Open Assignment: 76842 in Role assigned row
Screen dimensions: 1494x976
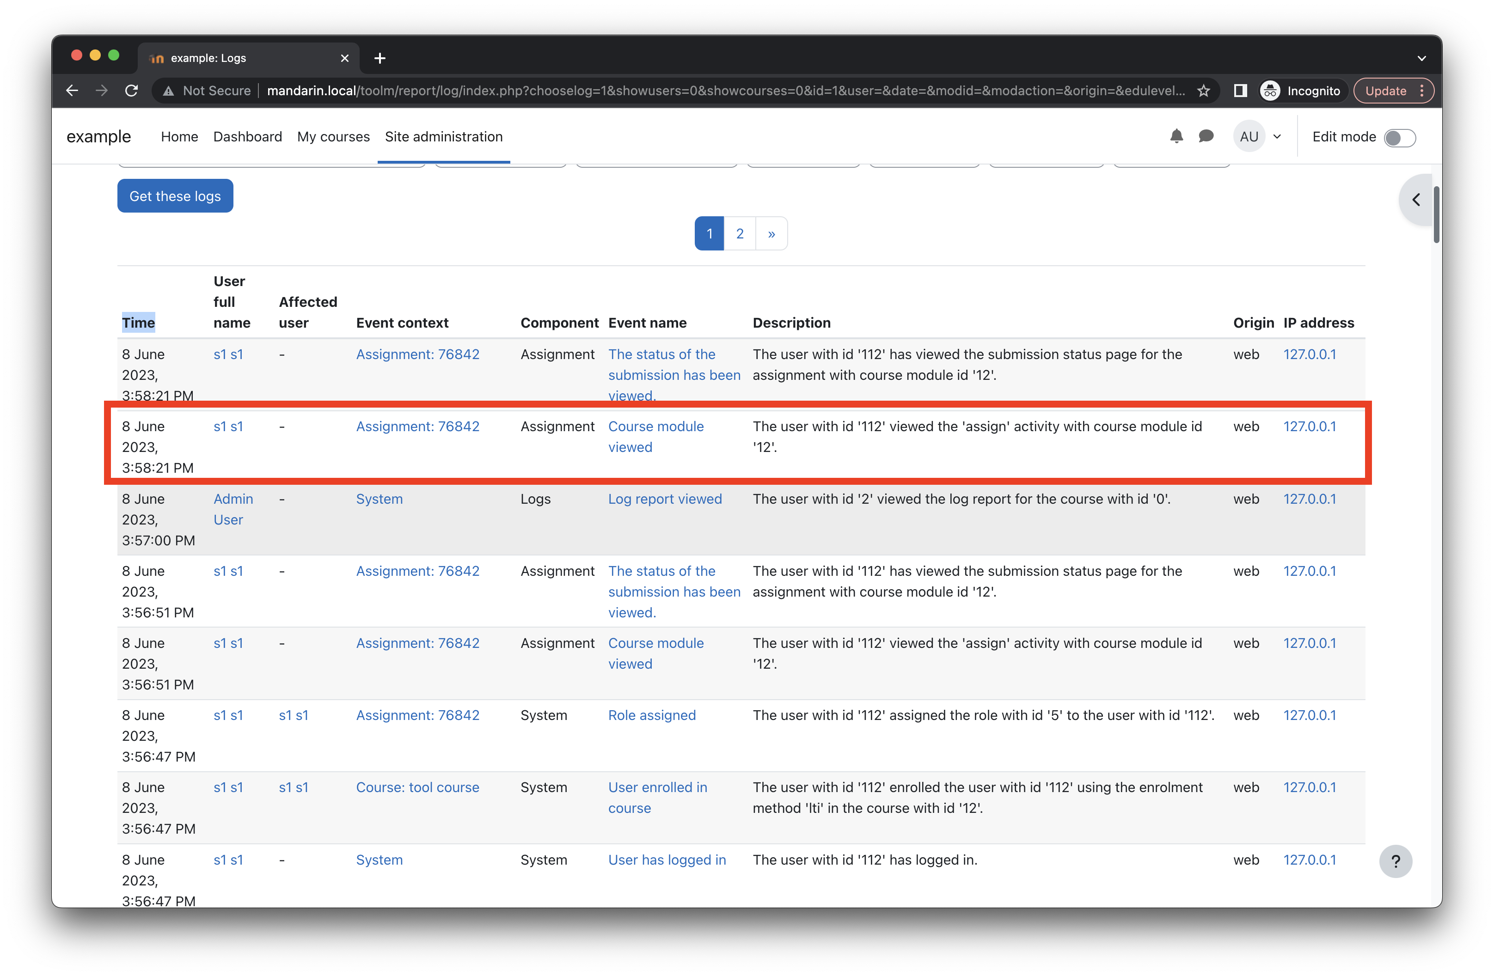417,715
